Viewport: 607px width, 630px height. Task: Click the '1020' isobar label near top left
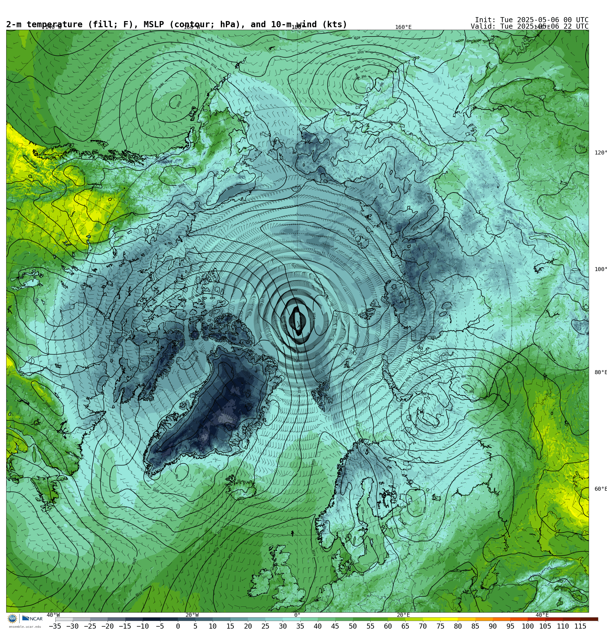coord(210,40)
